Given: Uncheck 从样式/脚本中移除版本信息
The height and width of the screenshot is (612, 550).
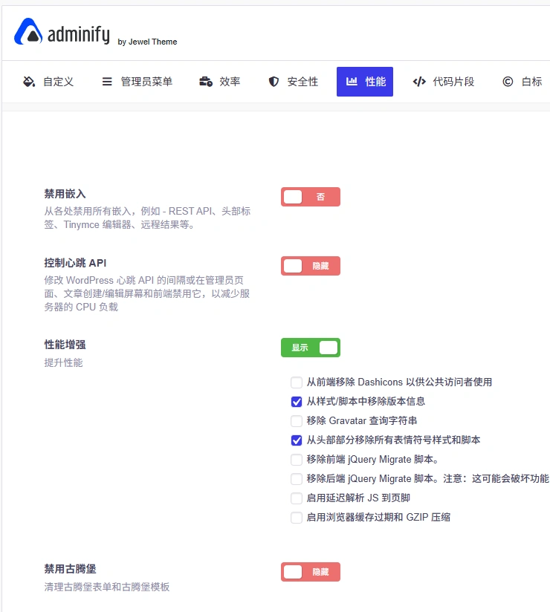Looking at the screenshot, I should (x=297, y=402).
